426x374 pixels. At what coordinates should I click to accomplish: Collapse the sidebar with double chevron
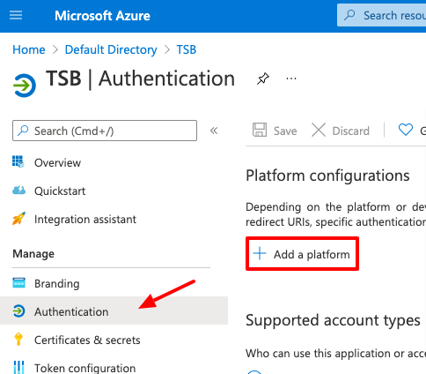[214, 131]
